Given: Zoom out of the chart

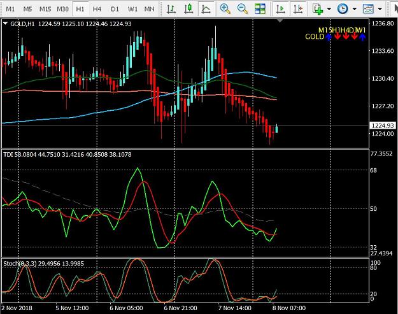Looking at the screenshot, I should 243,9.
